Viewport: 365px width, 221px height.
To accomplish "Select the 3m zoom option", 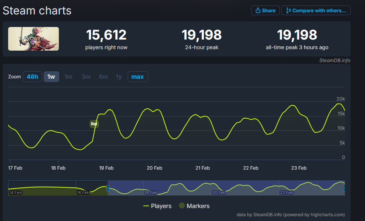I will point(86,77).
